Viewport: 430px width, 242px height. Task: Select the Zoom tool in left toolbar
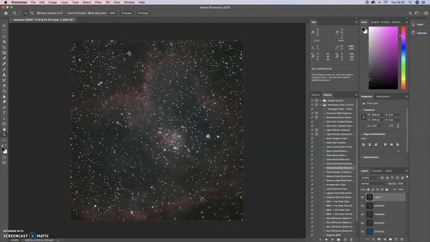pos(4,134)
